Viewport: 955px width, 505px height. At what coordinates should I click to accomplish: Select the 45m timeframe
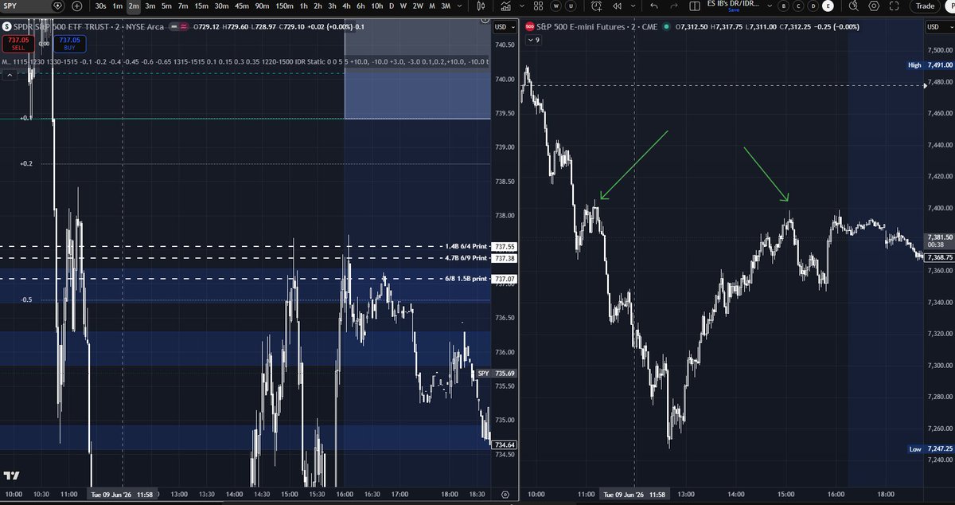(x=242, y=6)
